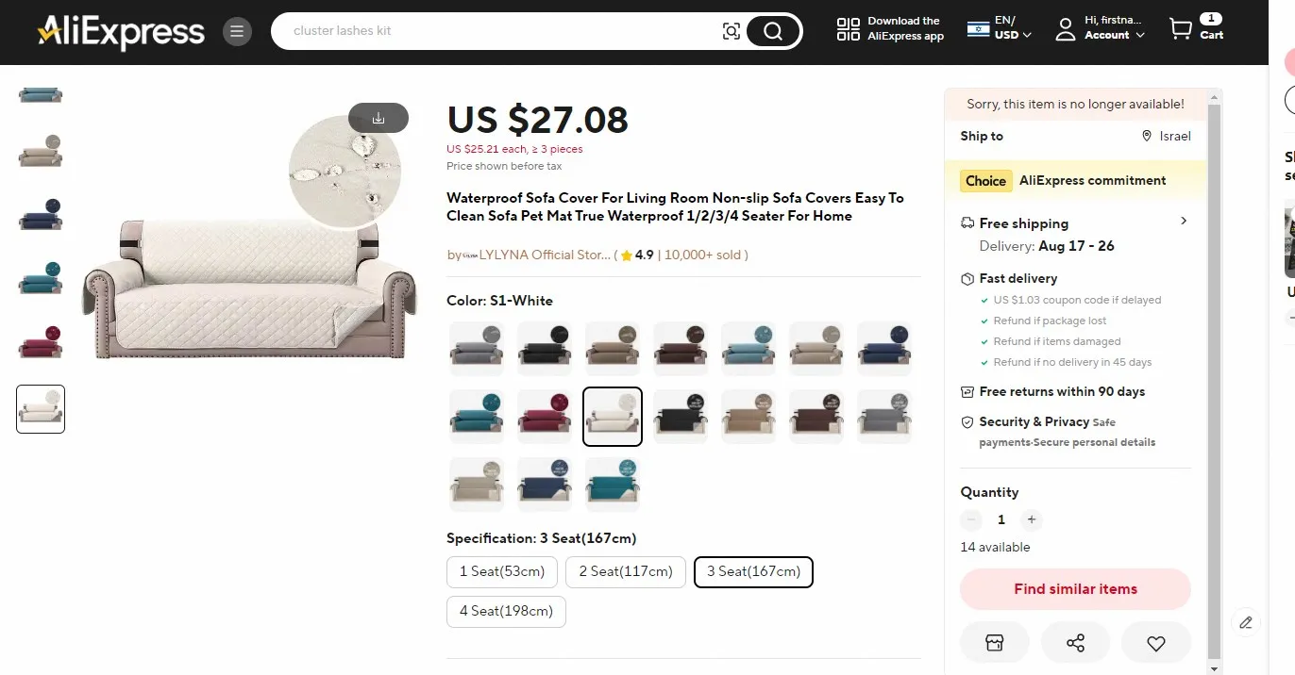This screenshot has width=1295, height=675.
Task: Click the Find similar items button
Action: 1075,589
